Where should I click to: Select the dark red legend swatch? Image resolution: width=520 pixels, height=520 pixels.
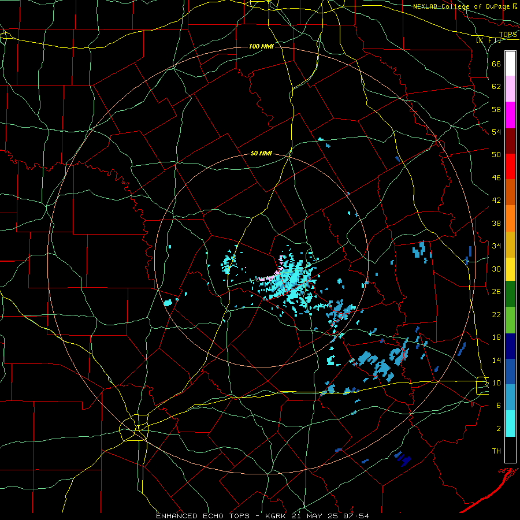(510, 141)
